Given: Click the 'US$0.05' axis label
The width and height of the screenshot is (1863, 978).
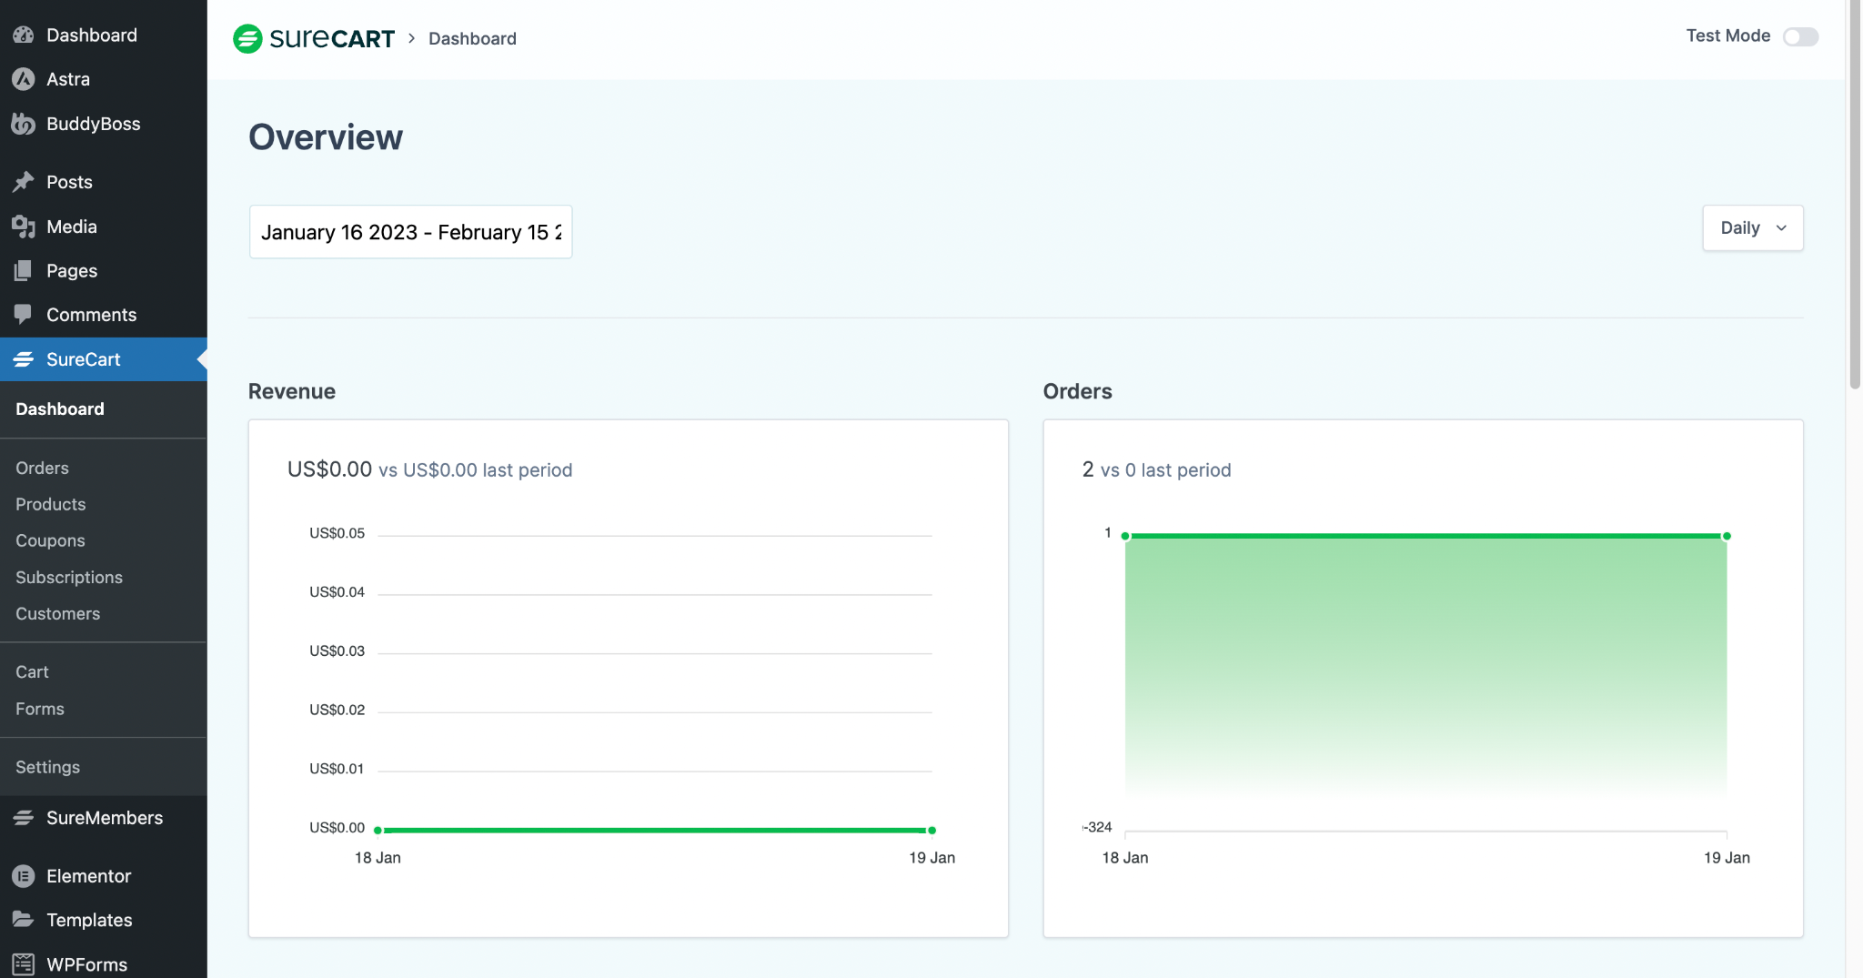Looking at the screenshot, I should point(337,533).
